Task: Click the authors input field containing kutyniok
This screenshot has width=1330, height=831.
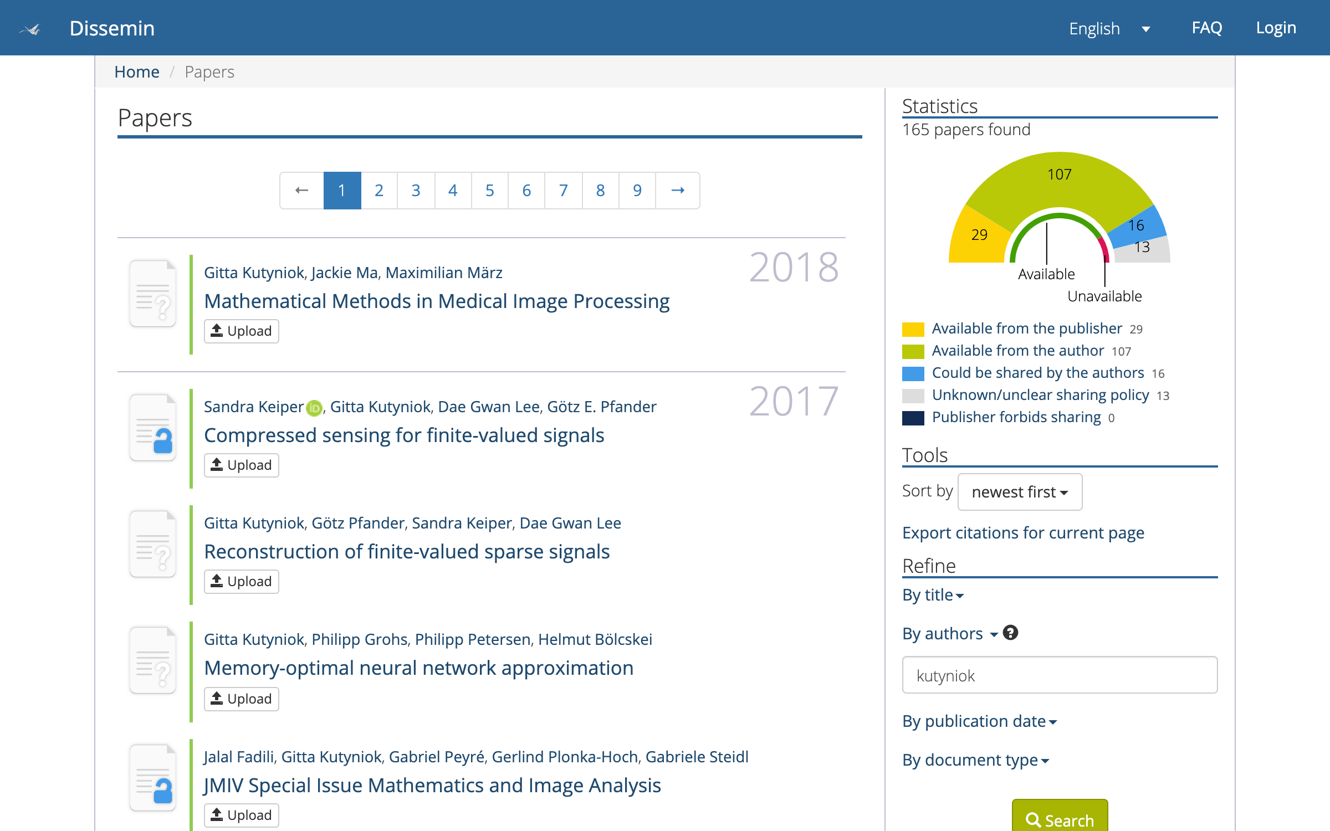Action: (1059, 675)
